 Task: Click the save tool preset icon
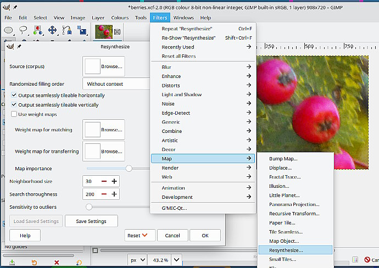tap(12, 263)
